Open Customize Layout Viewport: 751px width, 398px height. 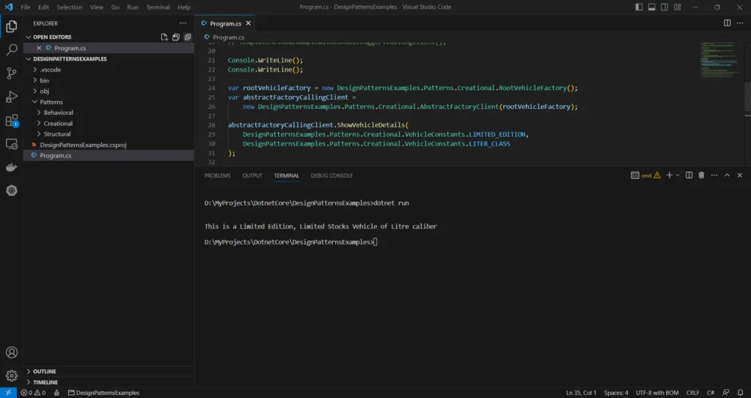(677, 7)
